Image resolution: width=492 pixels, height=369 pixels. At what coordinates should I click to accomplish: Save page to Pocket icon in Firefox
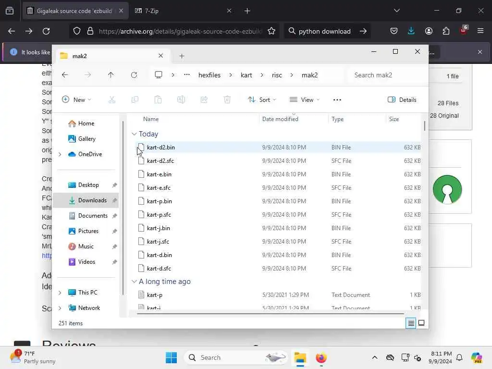pos(394,31)
